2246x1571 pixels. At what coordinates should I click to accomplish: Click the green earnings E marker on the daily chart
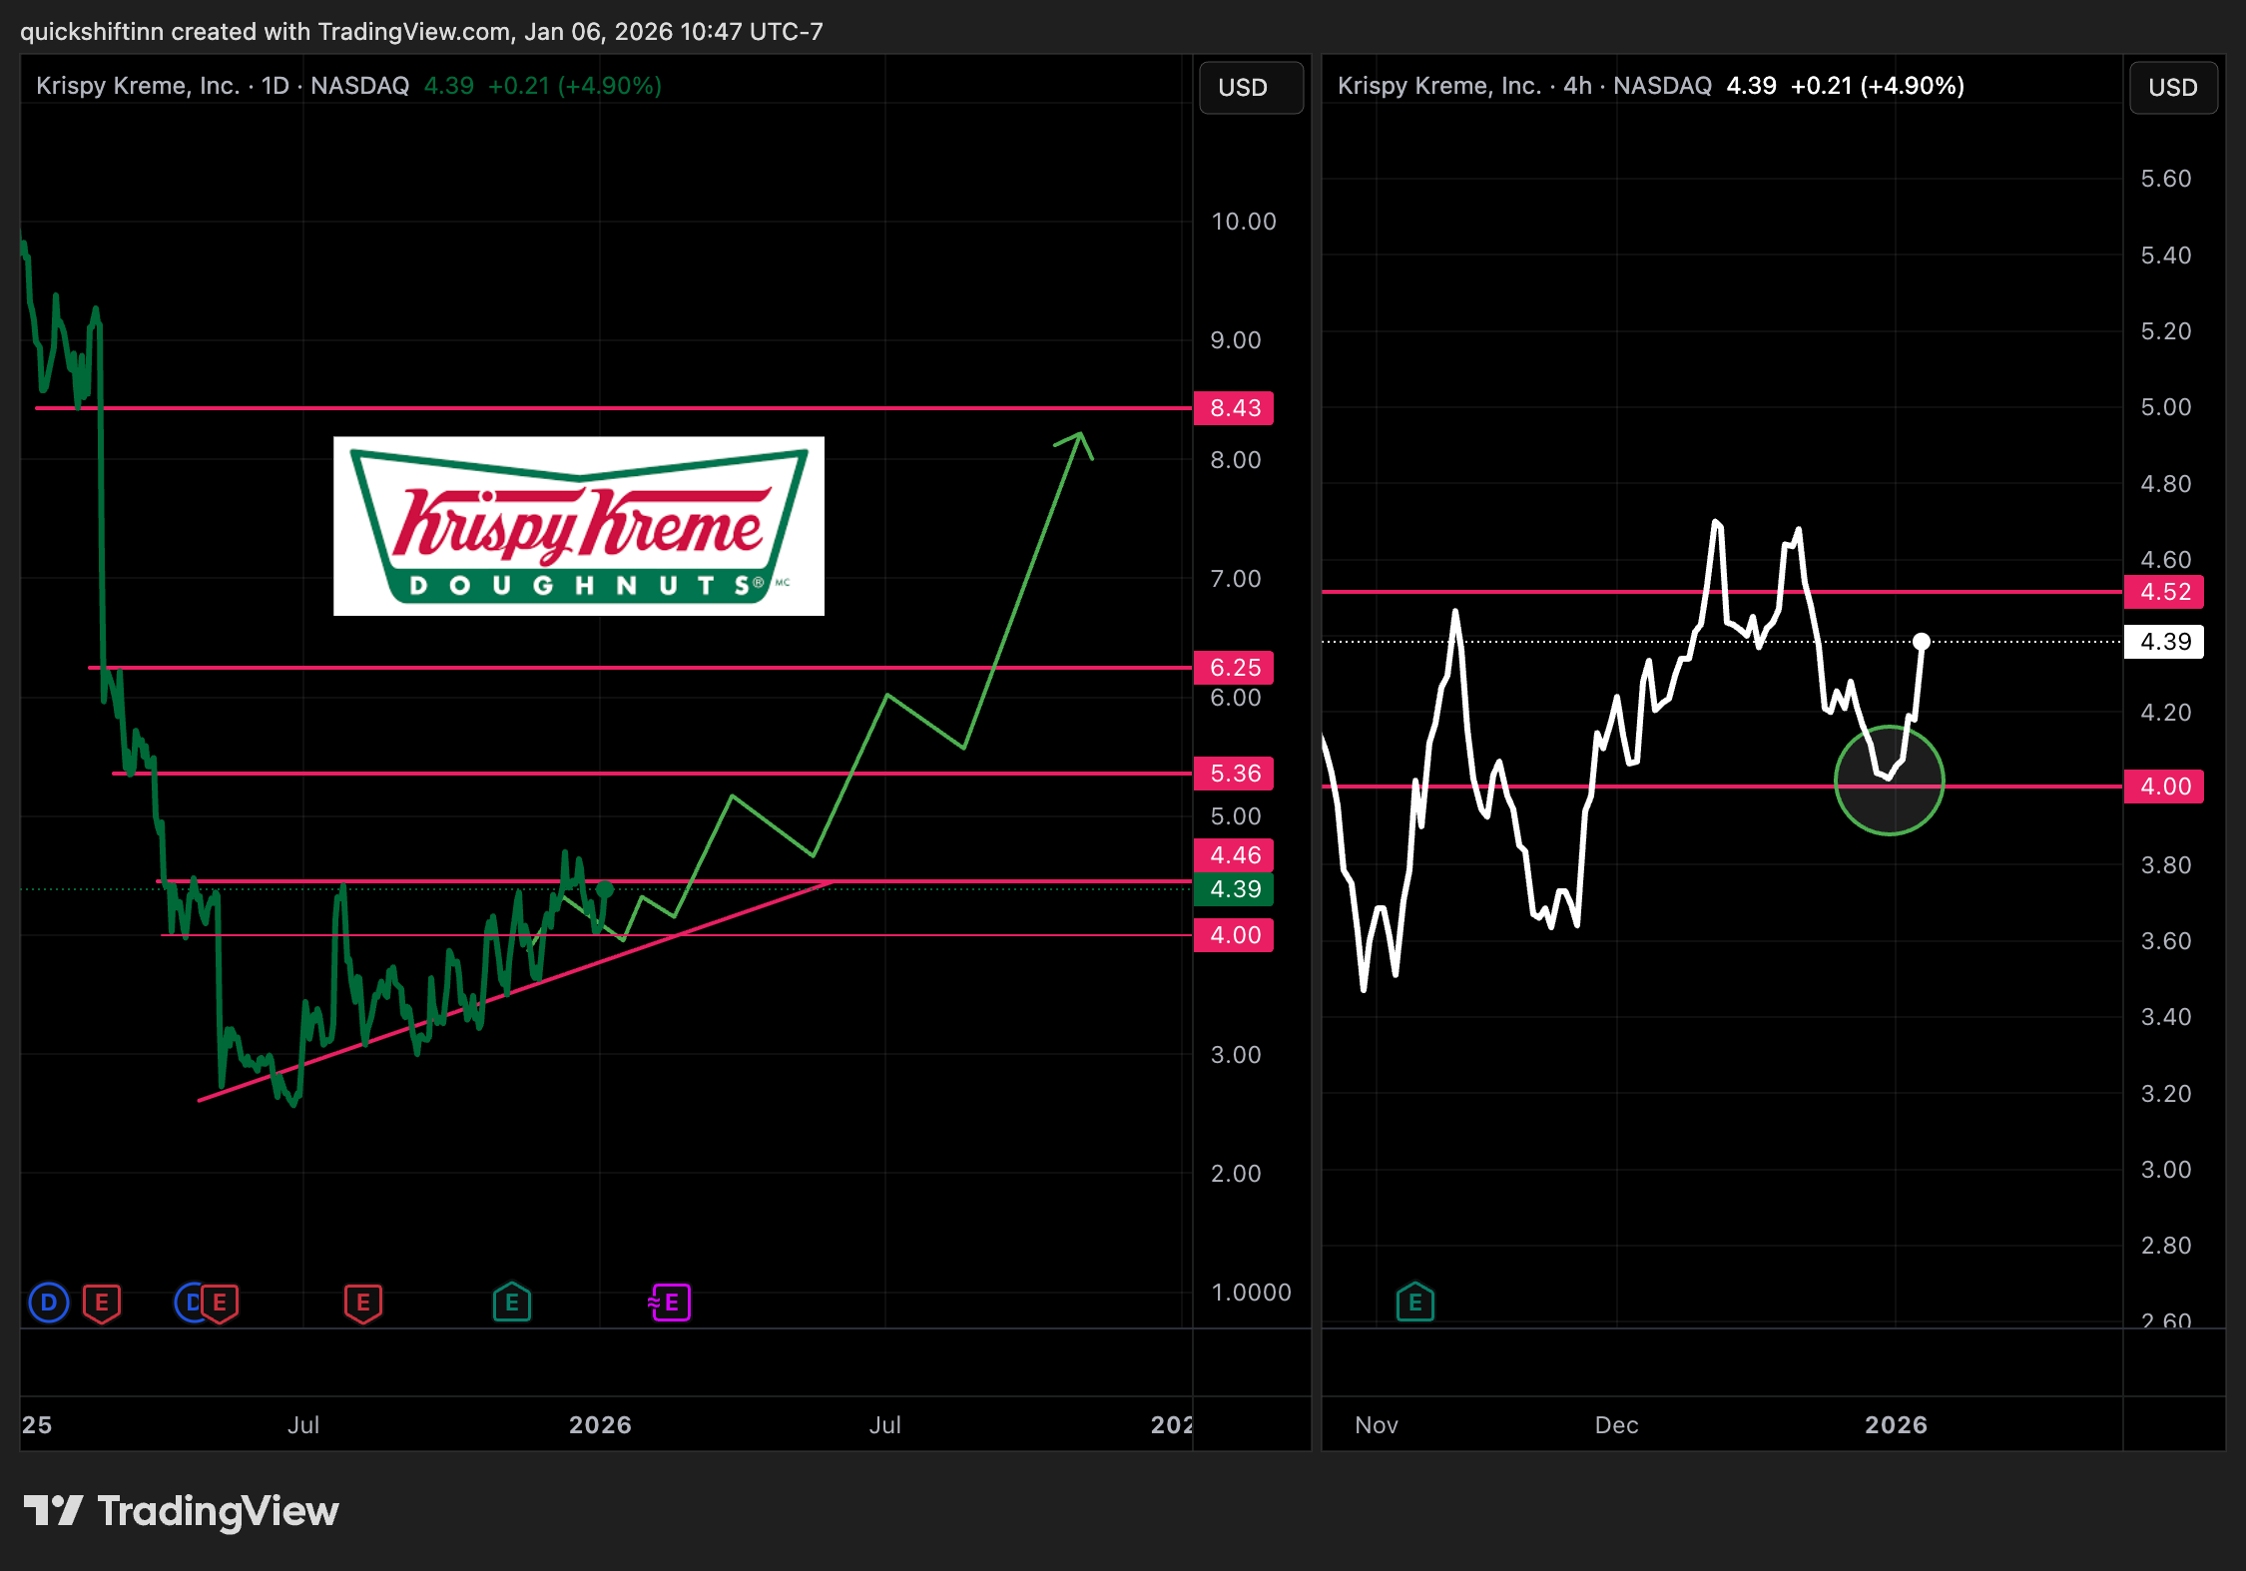[x=512, y=1302]
